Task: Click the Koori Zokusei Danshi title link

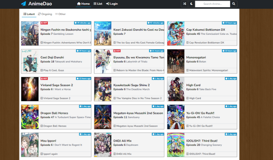Action: pyautogui.click(x=139, y=30)
